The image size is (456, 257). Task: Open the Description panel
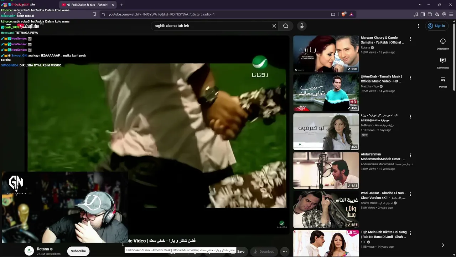point(443,44)
